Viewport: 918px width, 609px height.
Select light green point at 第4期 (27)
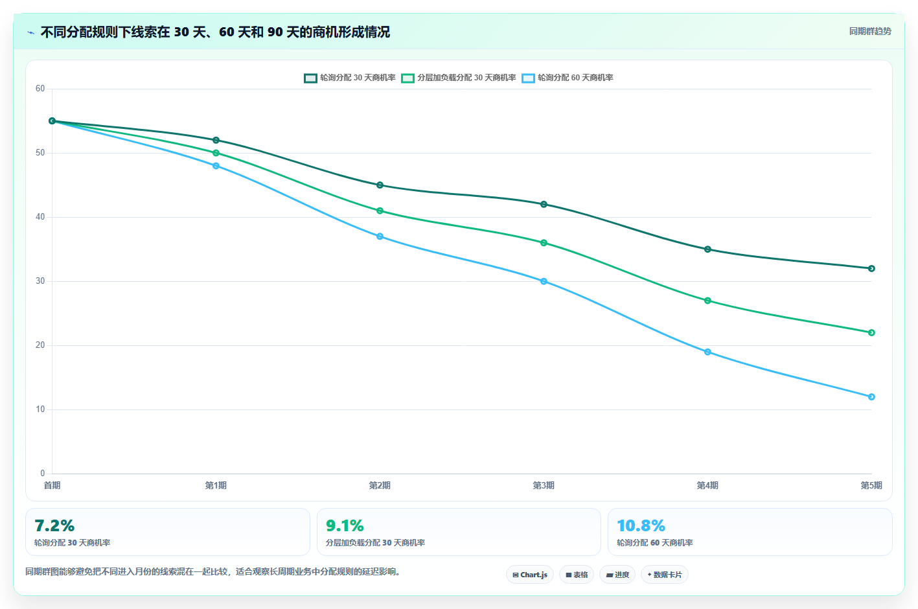[x=708, y=301]
